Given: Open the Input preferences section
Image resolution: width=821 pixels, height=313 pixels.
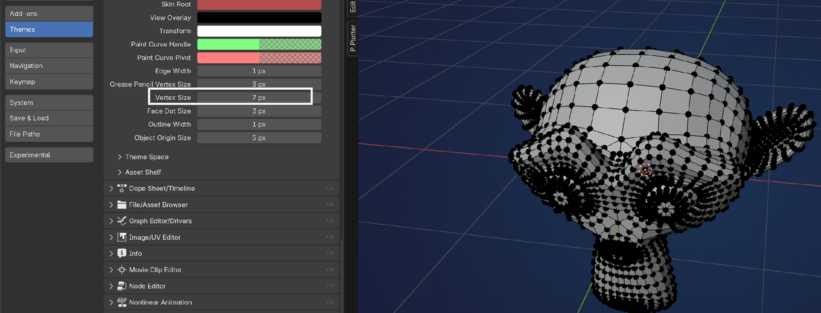Looking at the screenshot, I should click(x=49, y=50).
